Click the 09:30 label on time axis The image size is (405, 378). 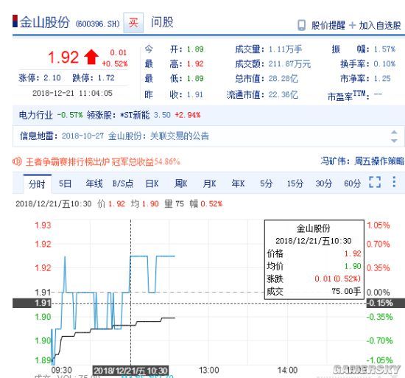click(61, 370)
